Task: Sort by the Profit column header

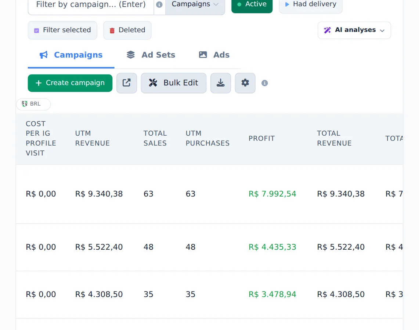Action: [261, 139]
